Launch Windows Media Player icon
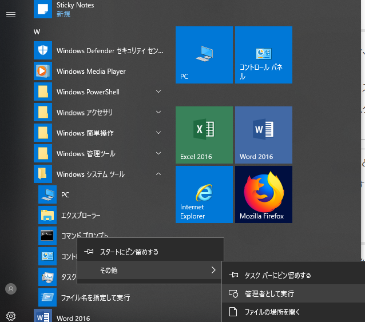This screenshot has width=365, height=322. 43,71
